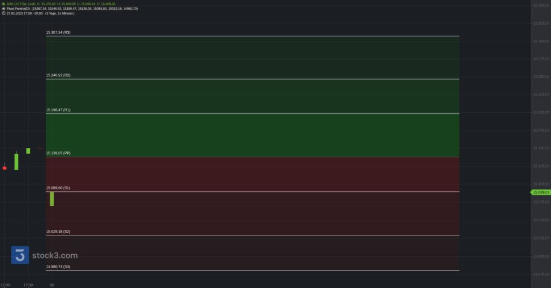Click the Pivot-Punkte(D) indicator eye icon
551x288 pixels.
(x=4, y=9)
